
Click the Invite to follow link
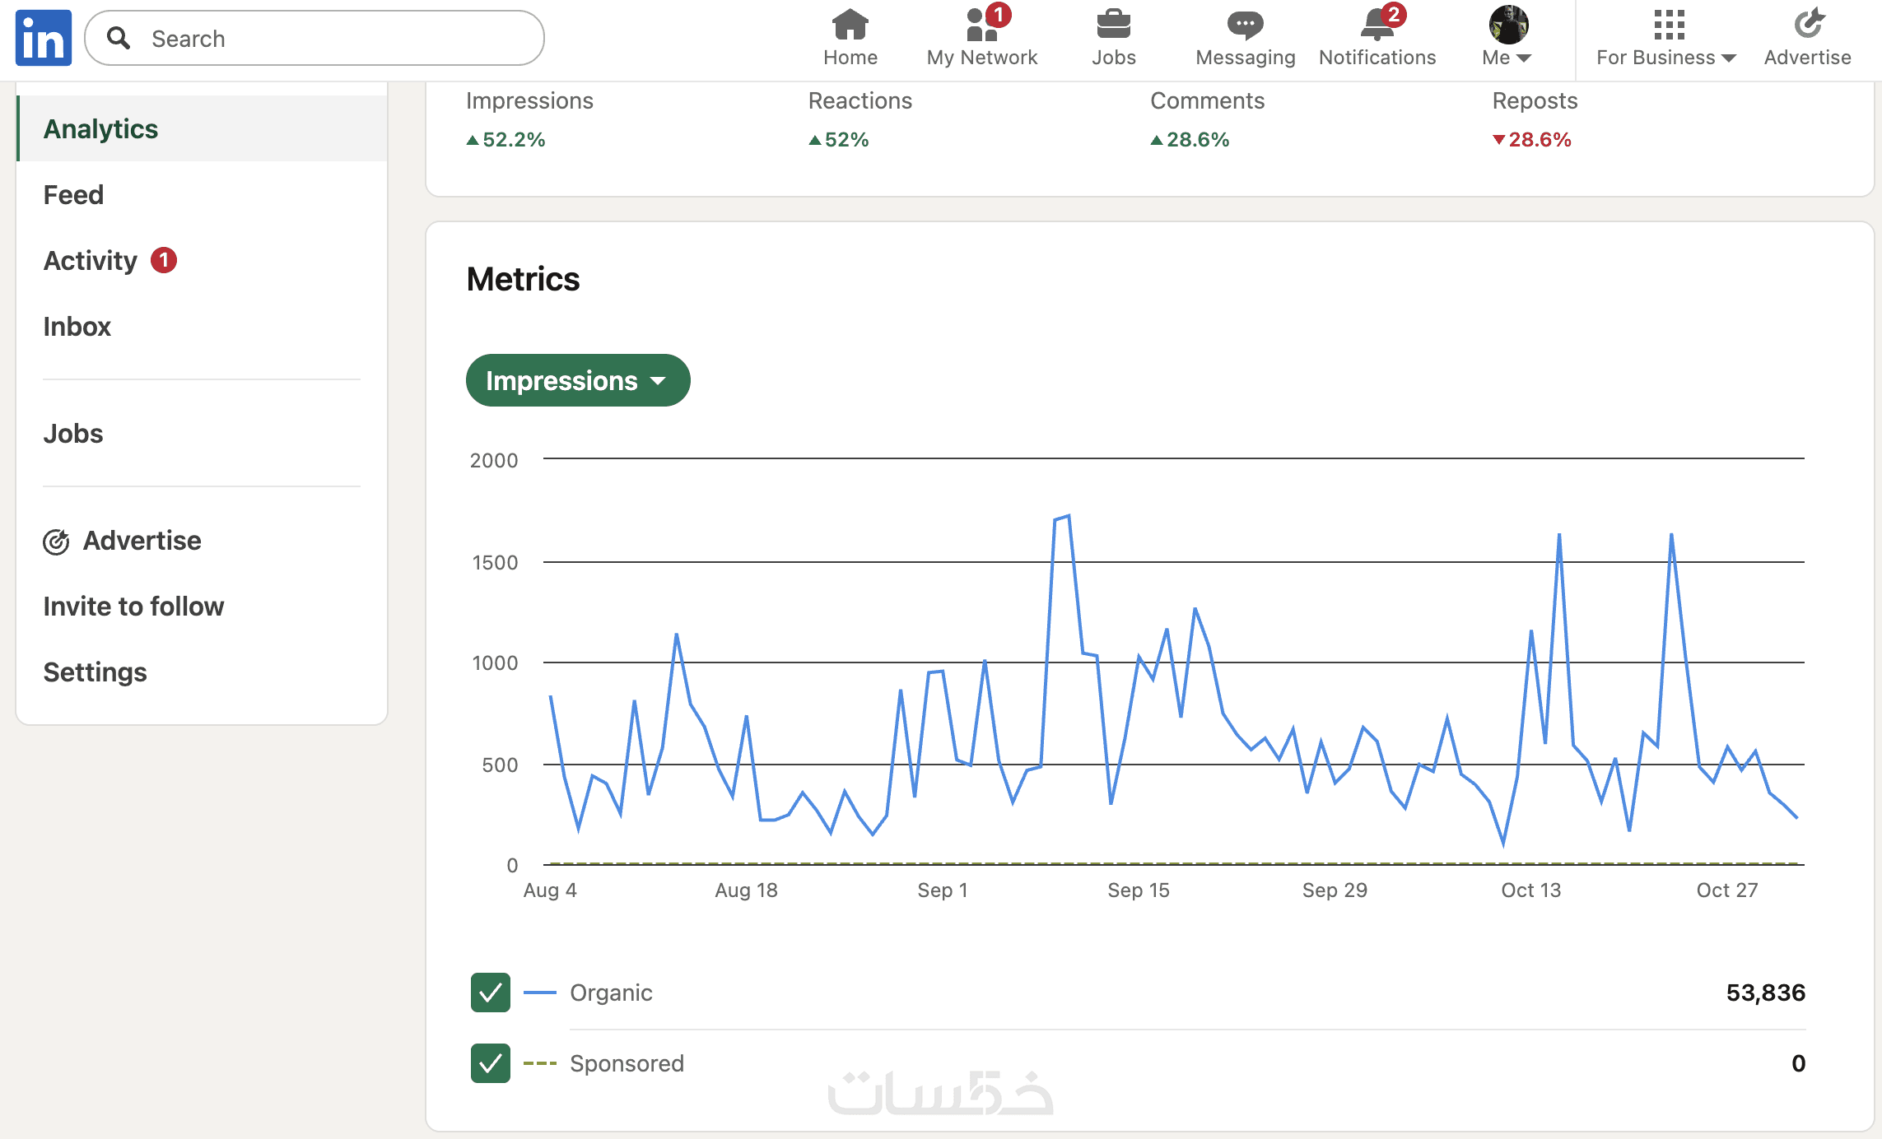pos(133,607)
